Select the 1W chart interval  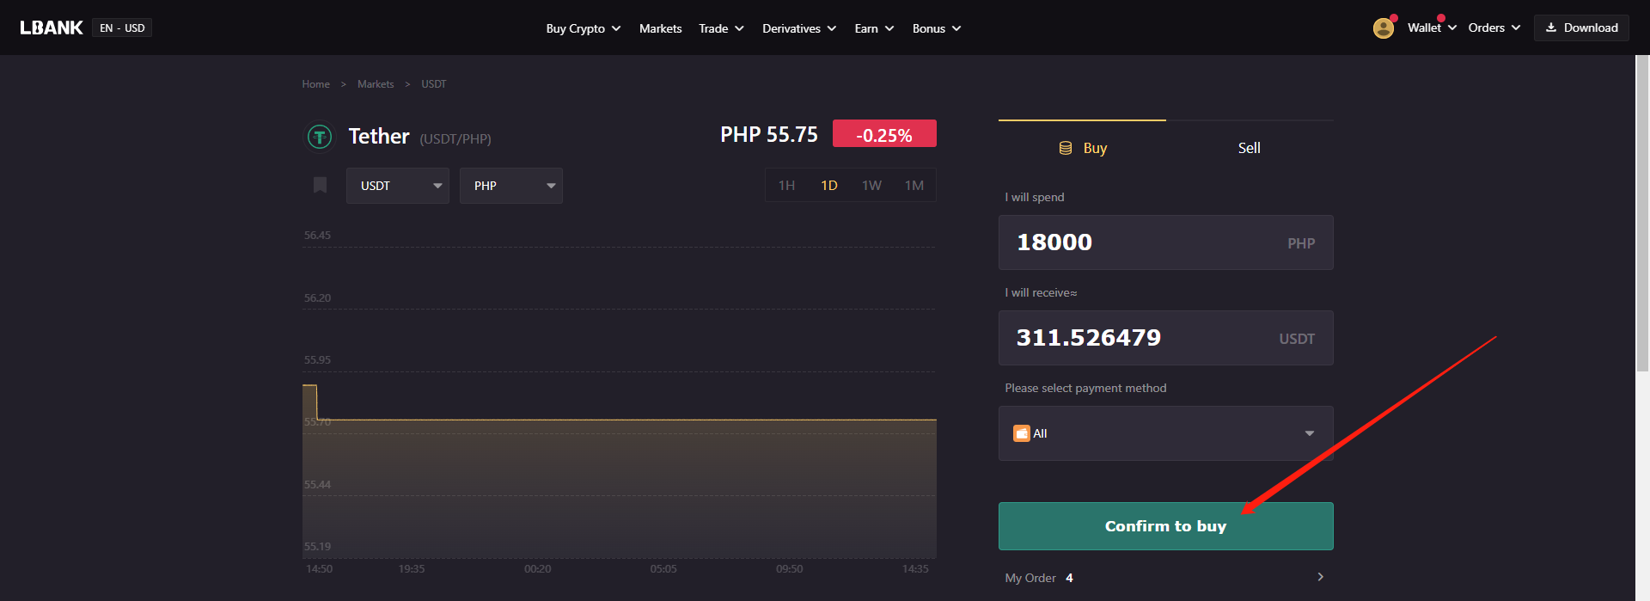click(871, 186)
